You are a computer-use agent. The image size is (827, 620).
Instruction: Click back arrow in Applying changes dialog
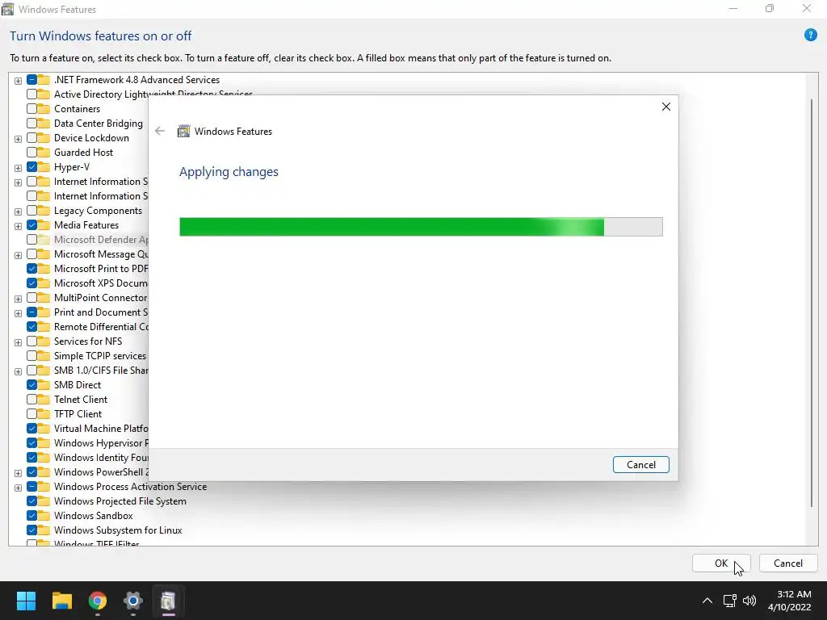click(x=160, y=131)
